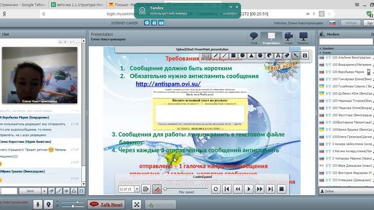
Task: Select member 100 Альбина Виноградова
Action: pyautogui.click(x=346, y=57)
